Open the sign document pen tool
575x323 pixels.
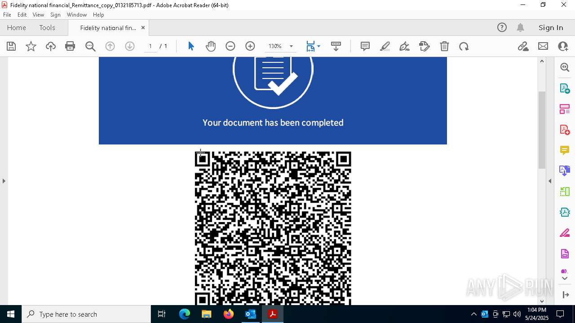(404, 46)
